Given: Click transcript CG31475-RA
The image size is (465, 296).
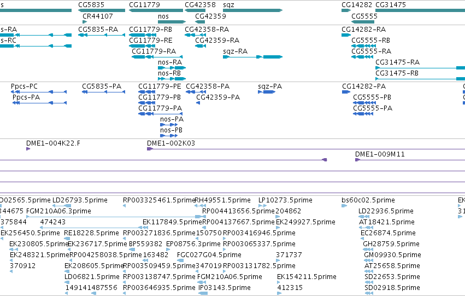Looking at the screenshot, I should pos(420,68).
